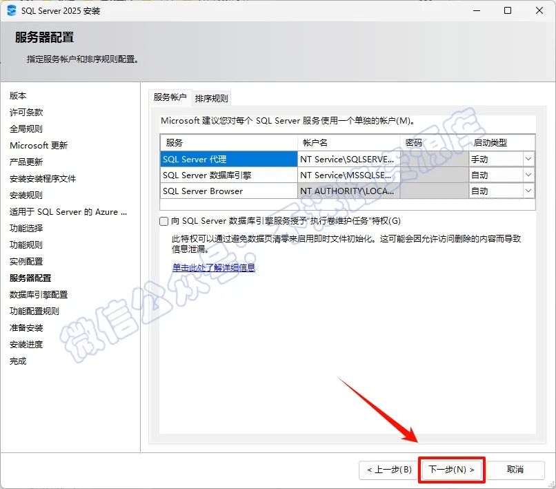Viewport: 556px width, 489px height.
Task: Select 实例配置 step in the sidebar
Action: click(x=26, y=261)
